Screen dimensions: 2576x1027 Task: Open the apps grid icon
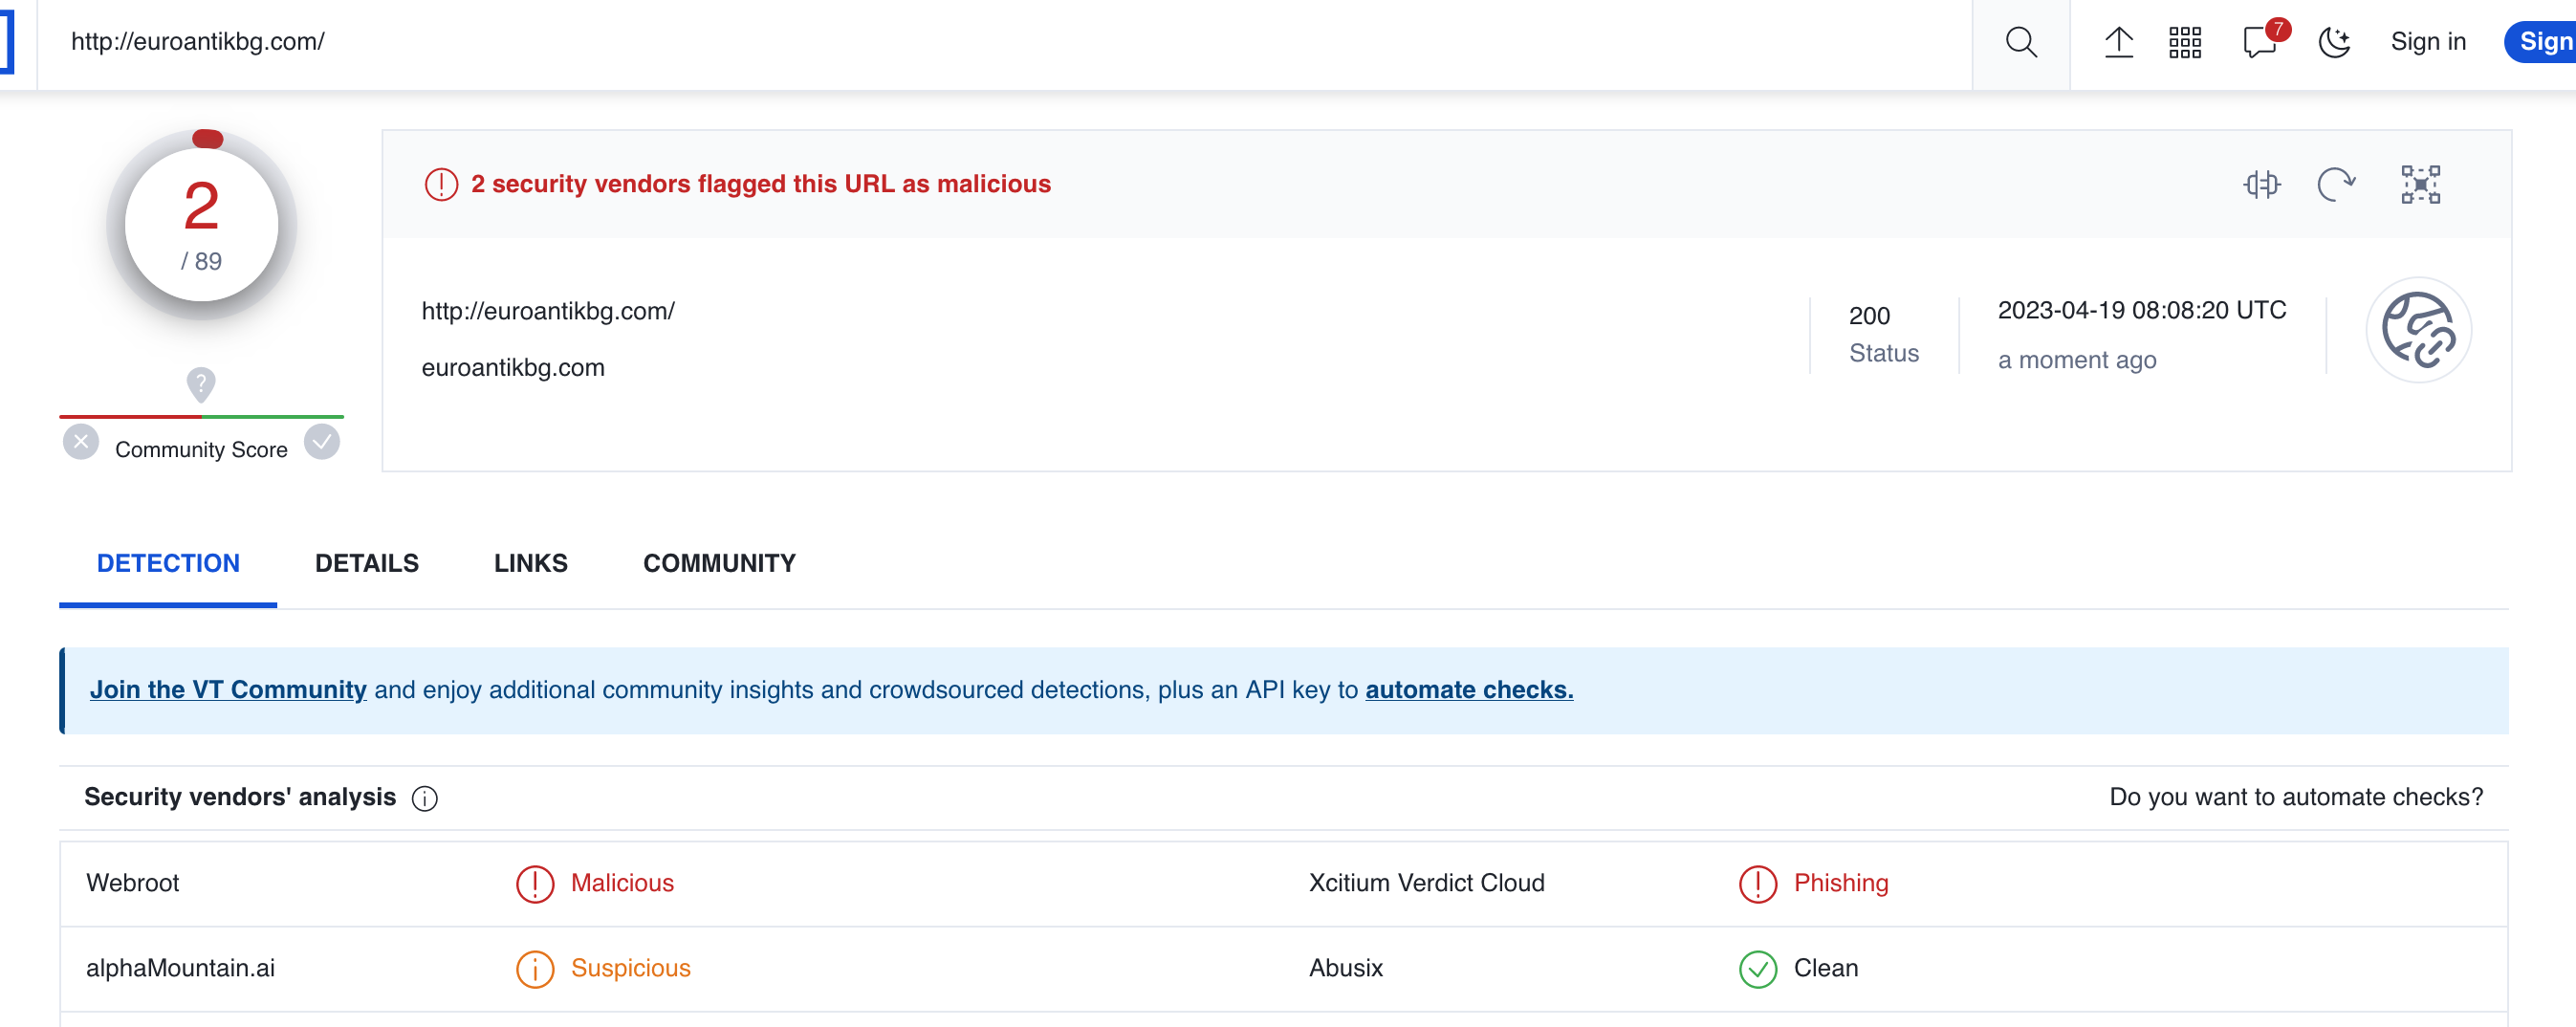click(x=2185, y=42)
